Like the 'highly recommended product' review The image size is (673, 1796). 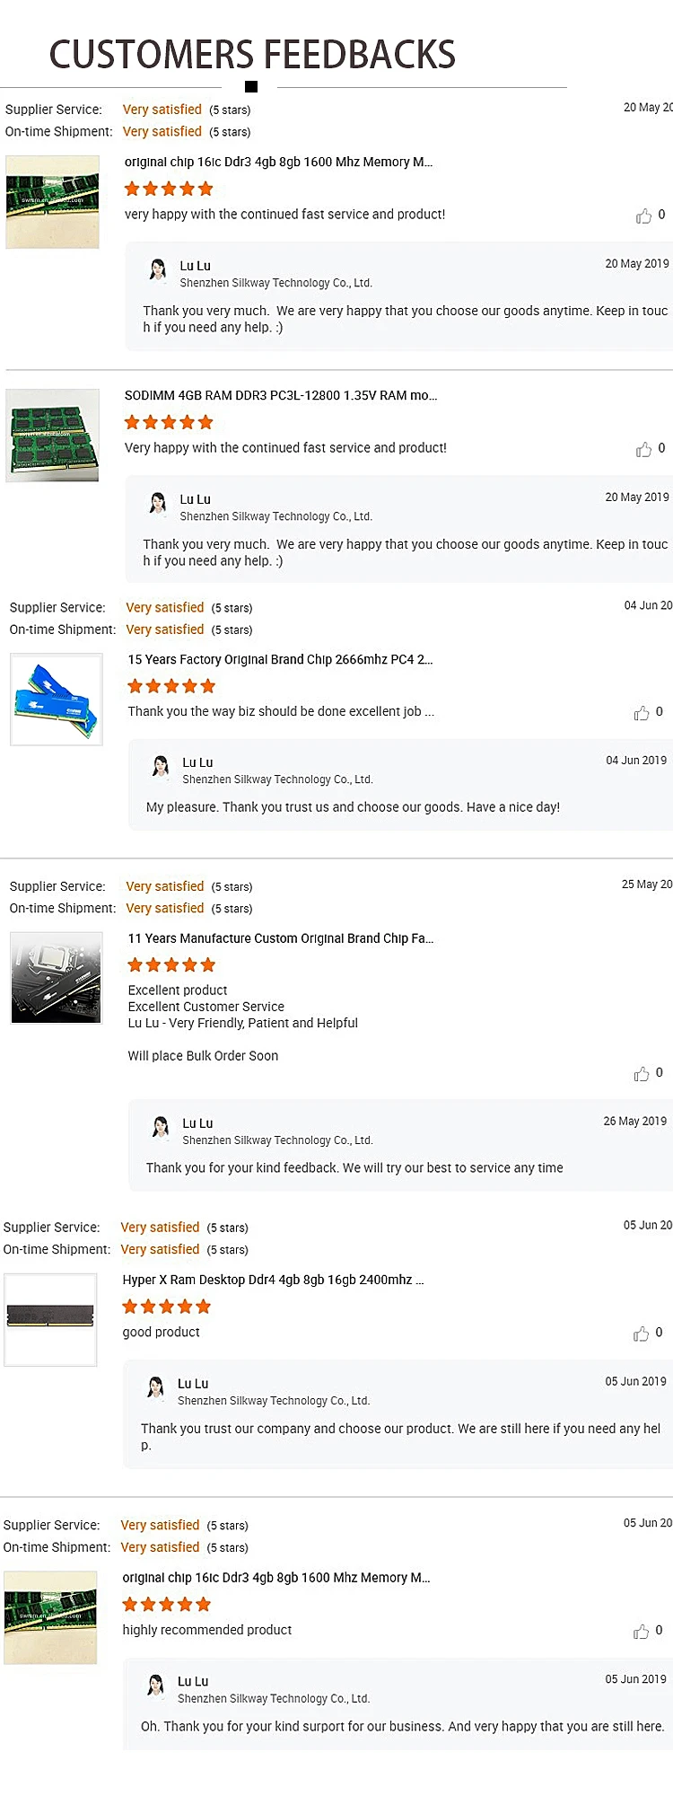[641, 1632]
